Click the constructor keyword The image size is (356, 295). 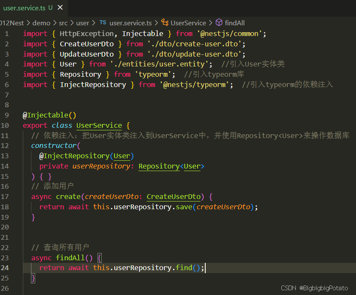pos(54,146)
